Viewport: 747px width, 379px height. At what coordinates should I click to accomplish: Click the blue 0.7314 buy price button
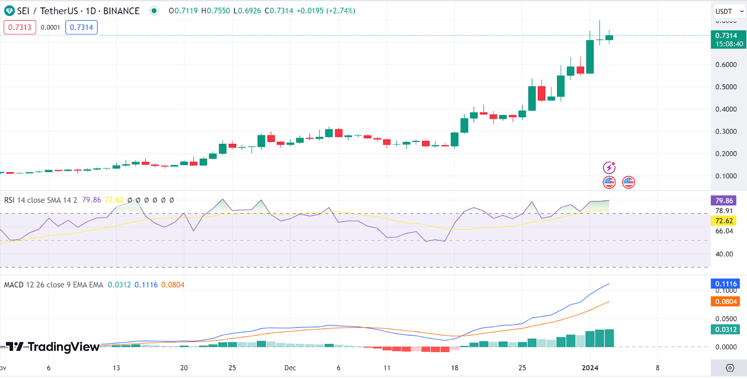(81, 28)
